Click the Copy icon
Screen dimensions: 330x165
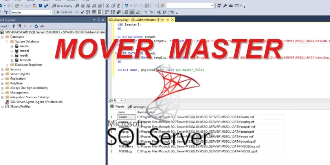click(x=113, y=6)
